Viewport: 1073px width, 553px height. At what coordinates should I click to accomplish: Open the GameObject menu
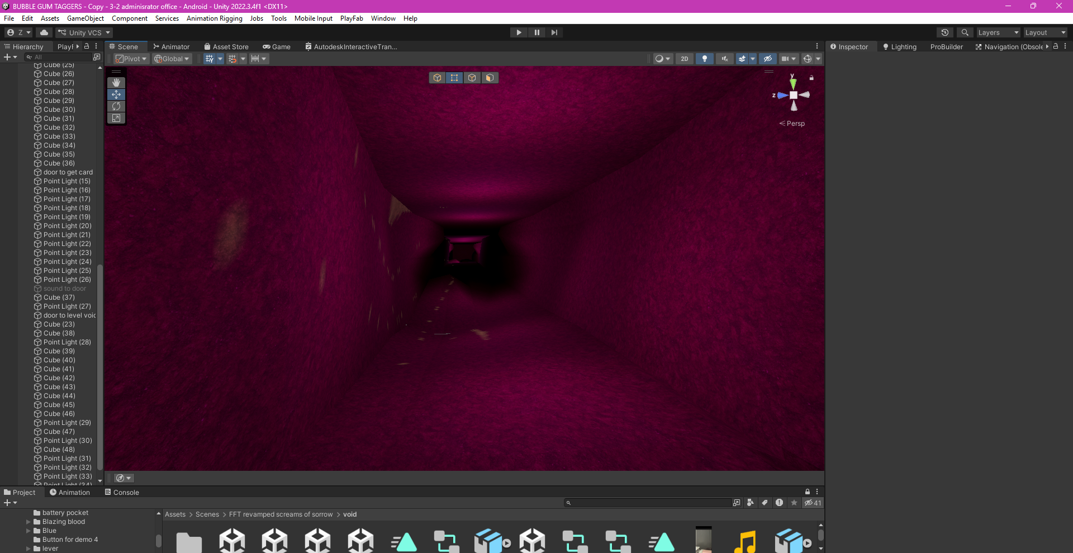click(86, 18)
